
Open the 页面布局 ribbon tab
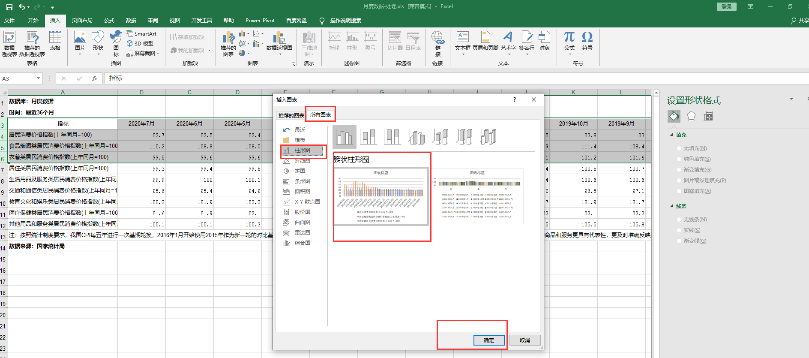[x=82, y=20]
